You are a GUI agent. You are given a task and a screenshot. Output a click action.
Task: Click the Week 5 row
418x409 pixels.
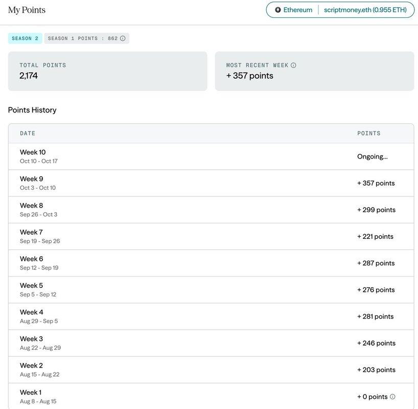click(x=211, y=289)
